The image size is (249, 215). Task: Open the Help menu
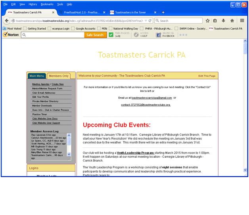(x=69, y=4)
